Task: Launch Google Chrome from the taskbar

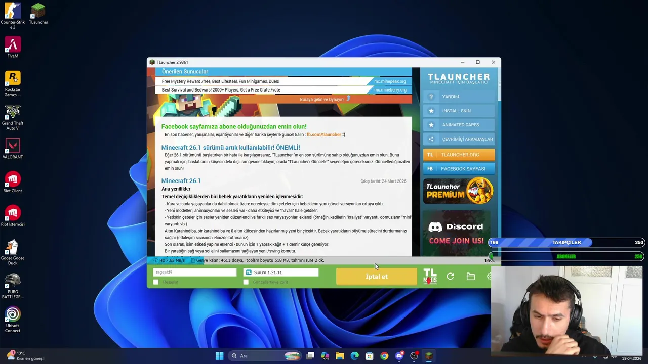Action: point(384,356)
